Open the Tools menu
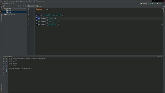Image resolution: width=165 pixels, height=93 pixels. [30, 1]
